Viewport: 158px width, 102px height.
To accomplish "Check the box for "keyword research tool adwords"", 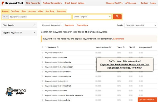I will (42, 62).
